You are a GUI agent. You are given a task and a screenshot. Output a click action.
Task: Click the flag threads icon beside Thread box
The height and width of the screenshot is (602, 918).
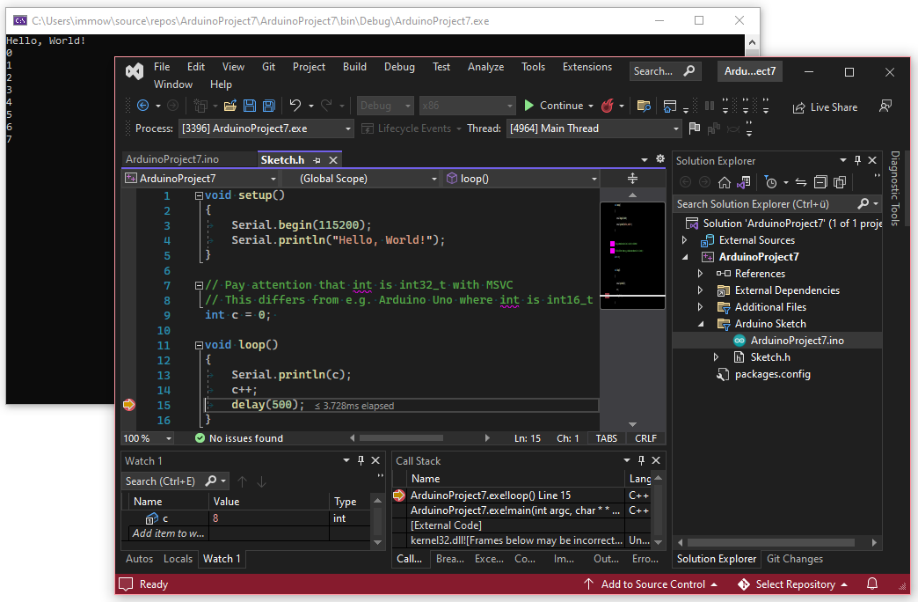(x=695, y=128)
